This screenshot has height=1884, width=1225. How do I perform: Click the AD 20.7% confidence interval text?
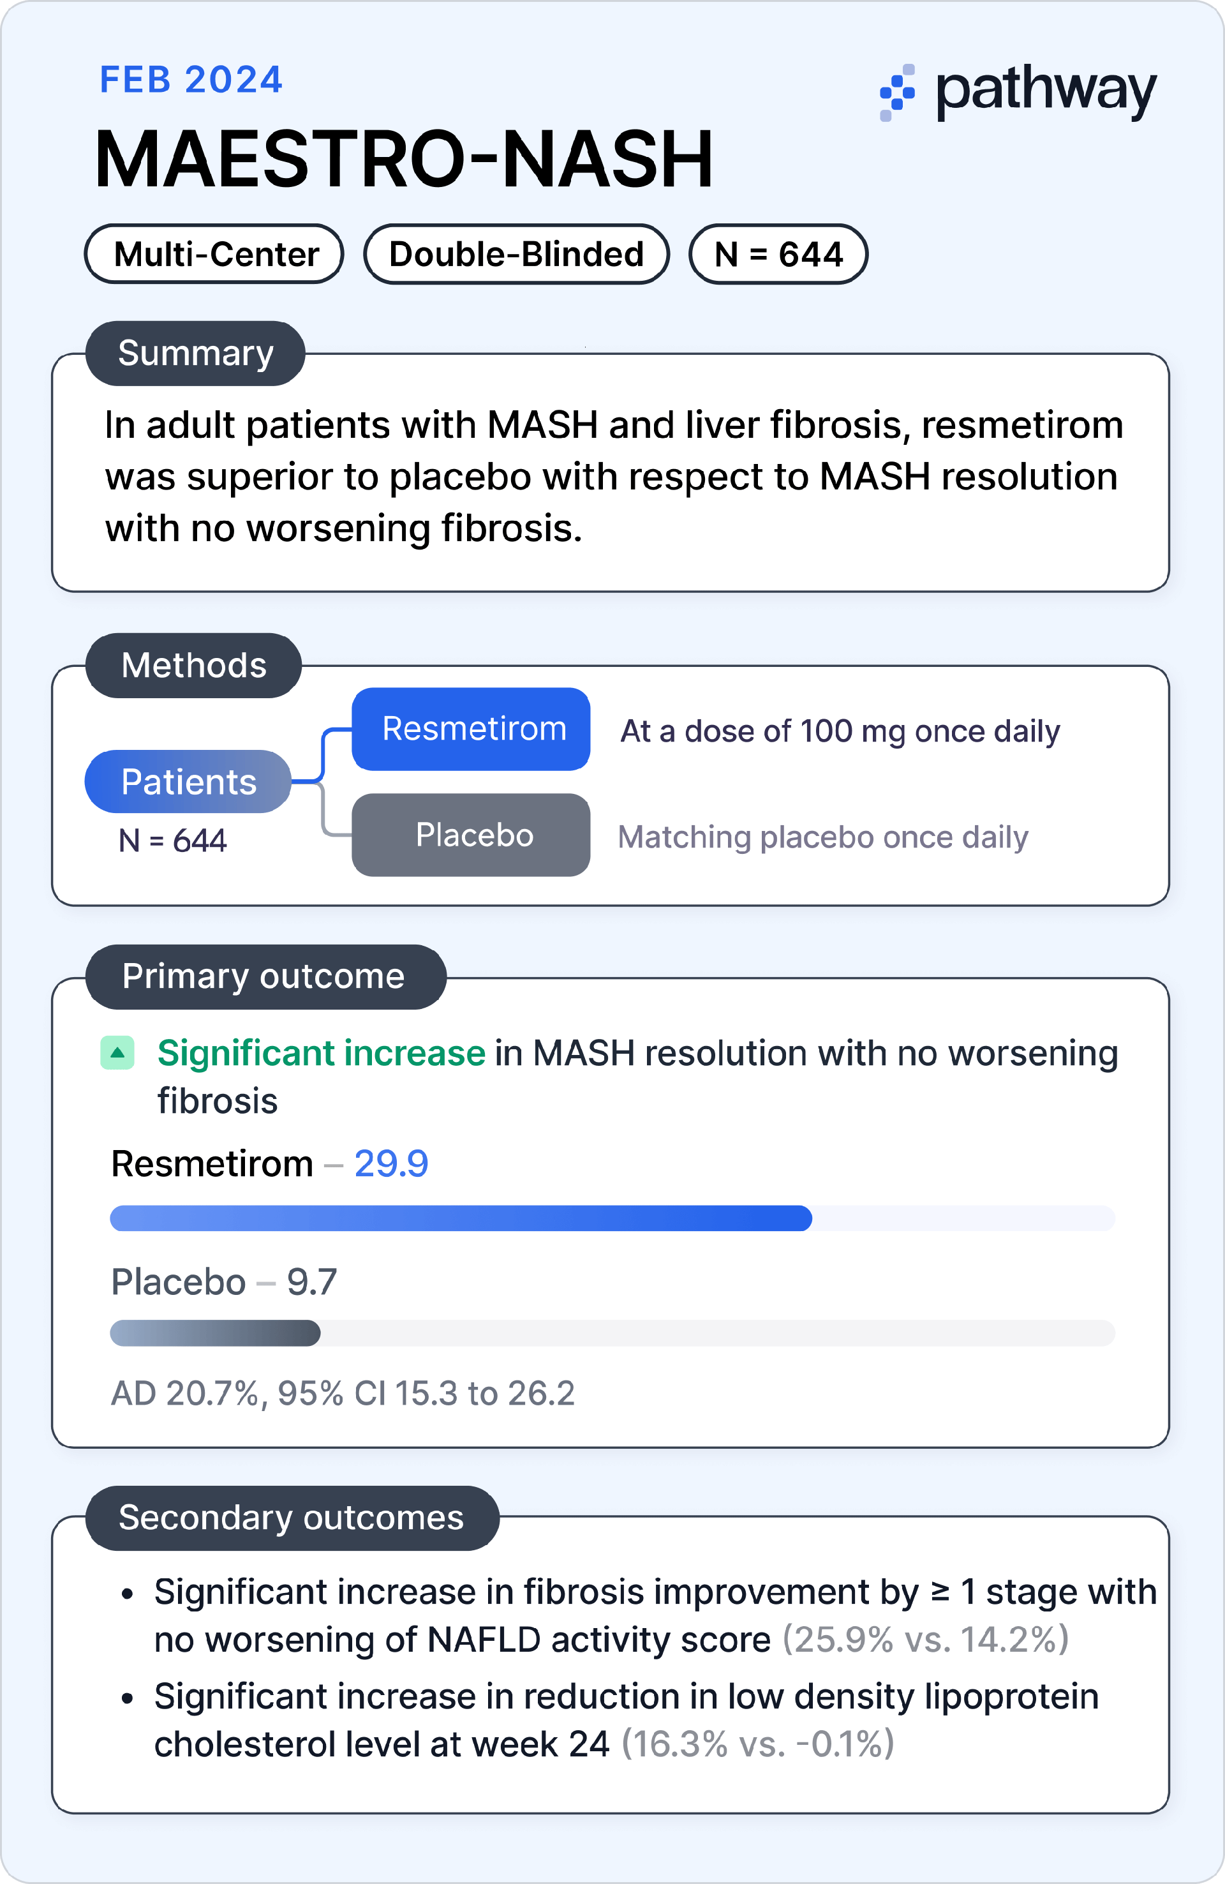343,1393
